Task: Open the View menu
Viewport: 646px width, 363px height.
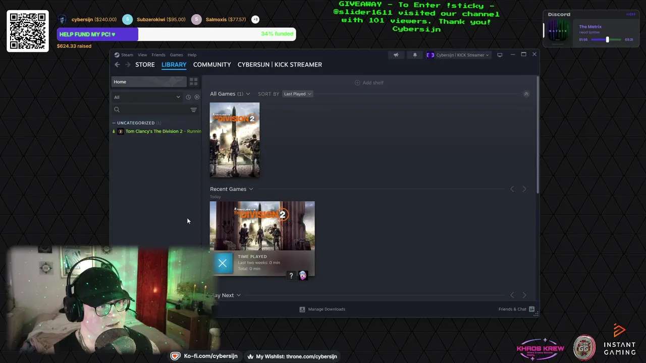Action: click(142, 55)
